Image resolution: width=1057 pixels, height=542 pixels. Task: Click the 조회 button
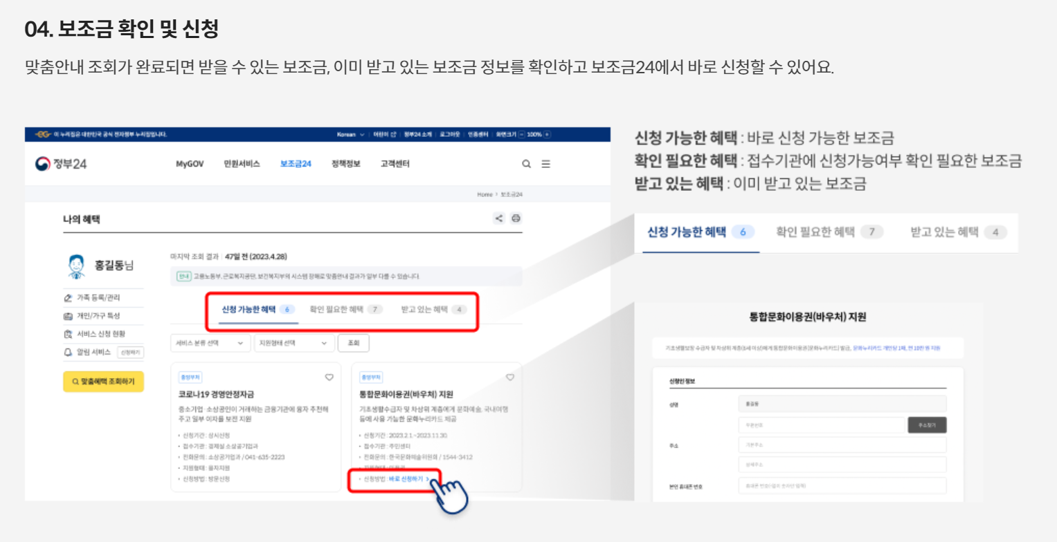[354, 343]
